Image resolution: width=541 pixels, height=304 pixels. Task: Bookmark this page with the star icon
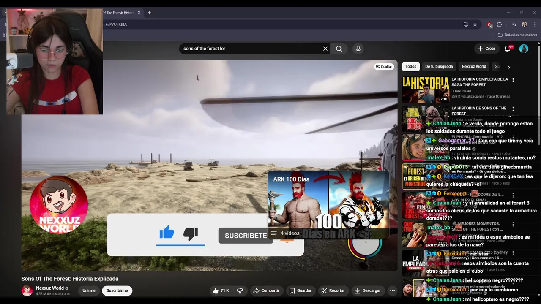coord(475,24)
